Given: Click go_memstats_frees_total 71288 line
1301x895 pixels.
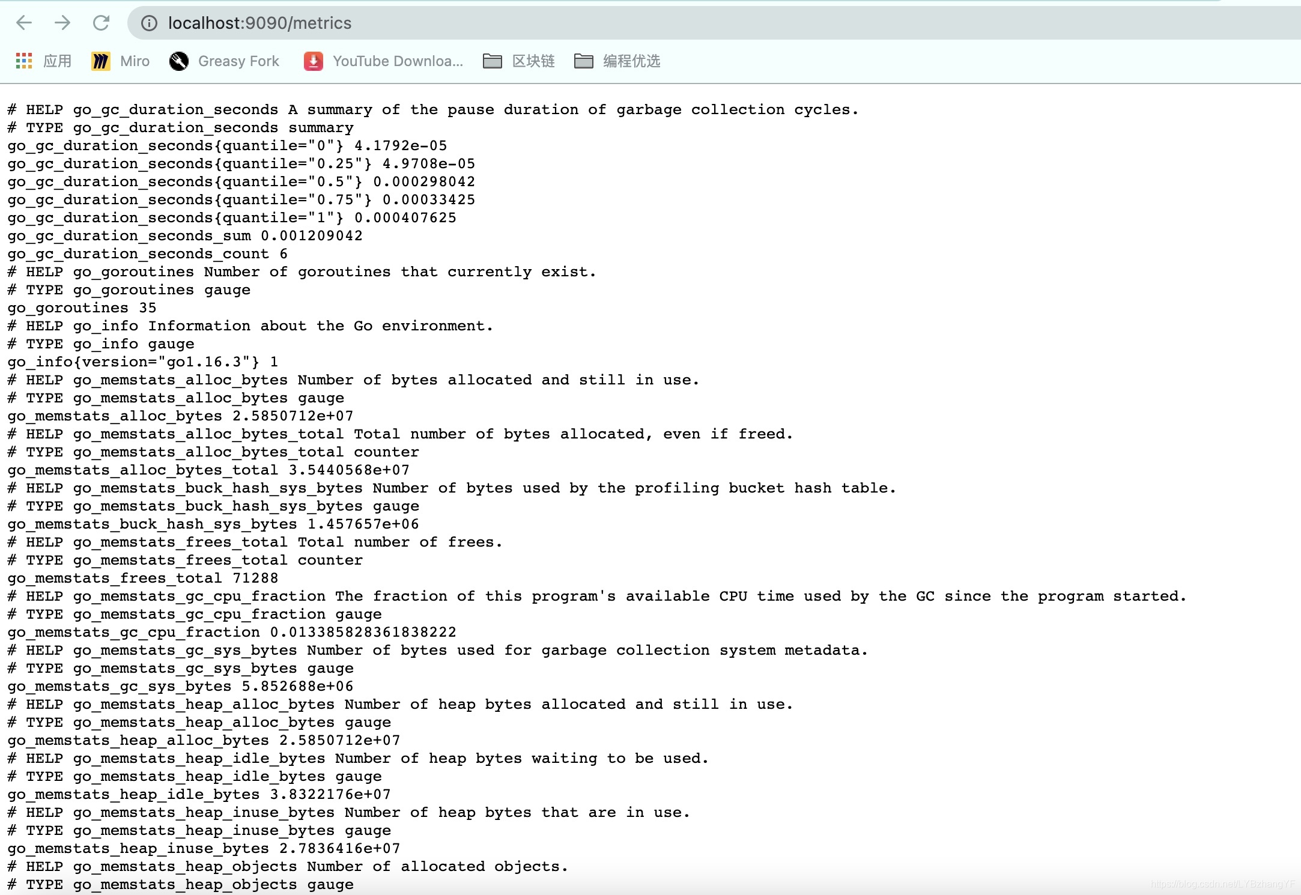Looking at the screenshot, I should tap(143, 578).
